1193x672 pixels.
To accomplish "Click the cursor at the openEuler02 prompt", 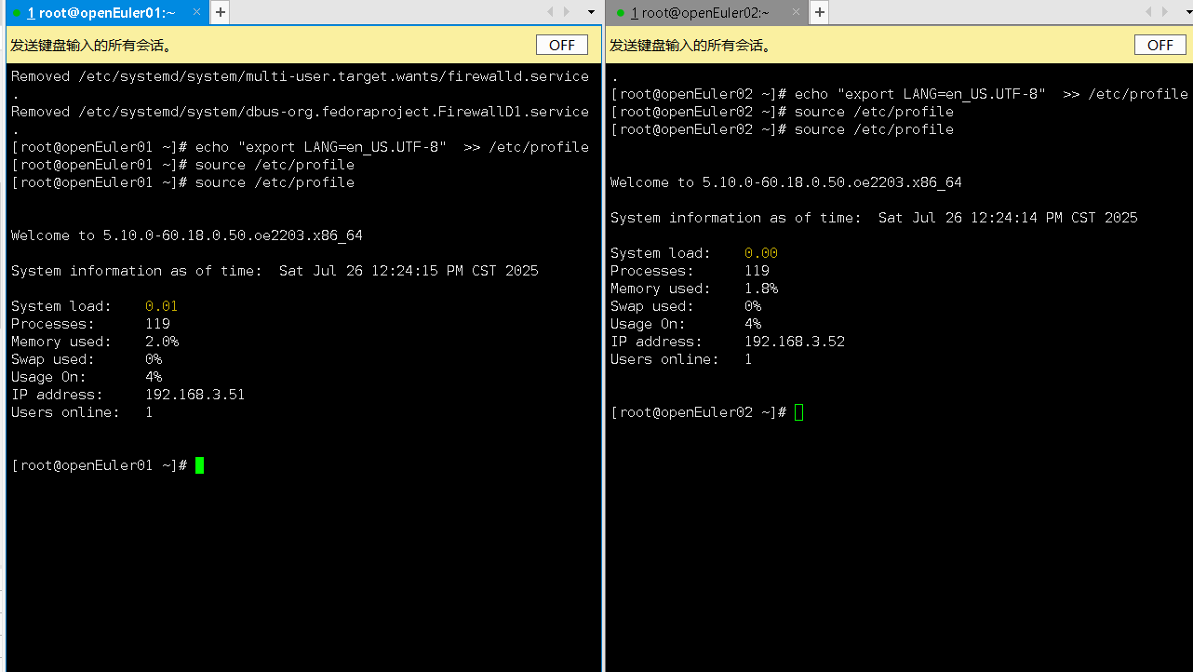I will pyautogui.click(x=798, y=412).
